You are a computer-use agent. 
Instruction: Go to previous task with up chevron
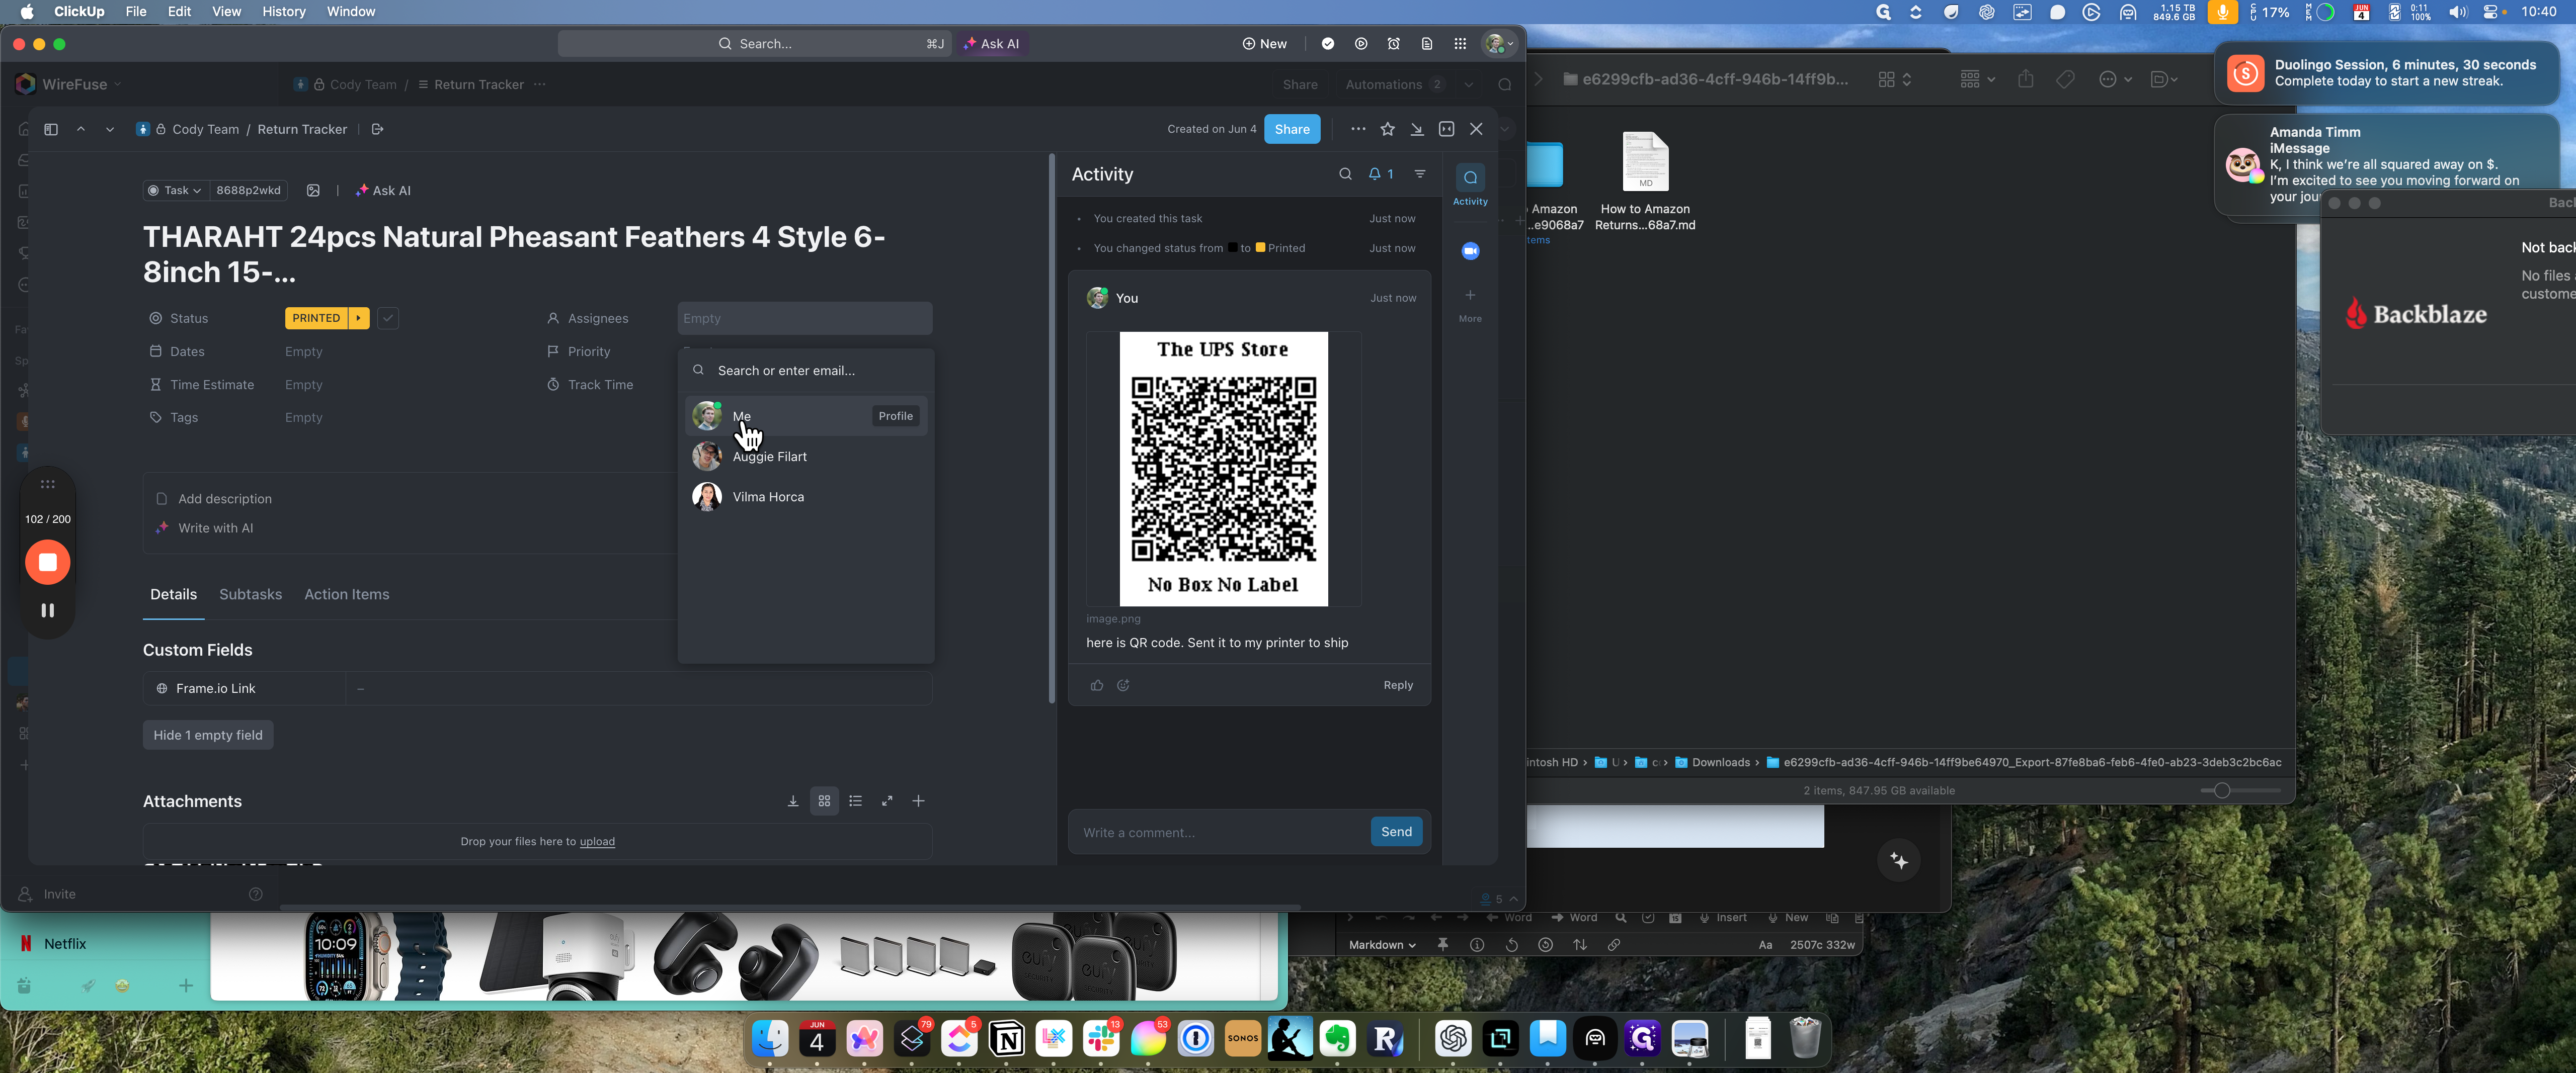(x=81, y=129)
